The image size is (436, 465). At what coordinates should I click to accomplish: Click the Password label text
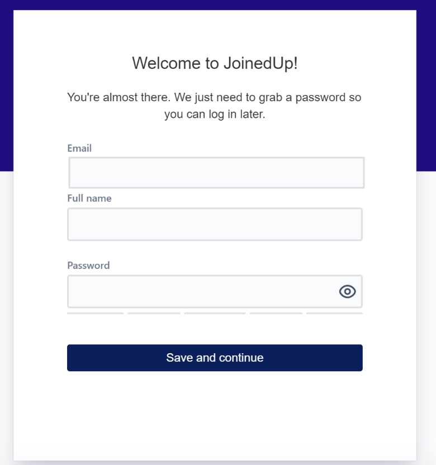[88, 265]
